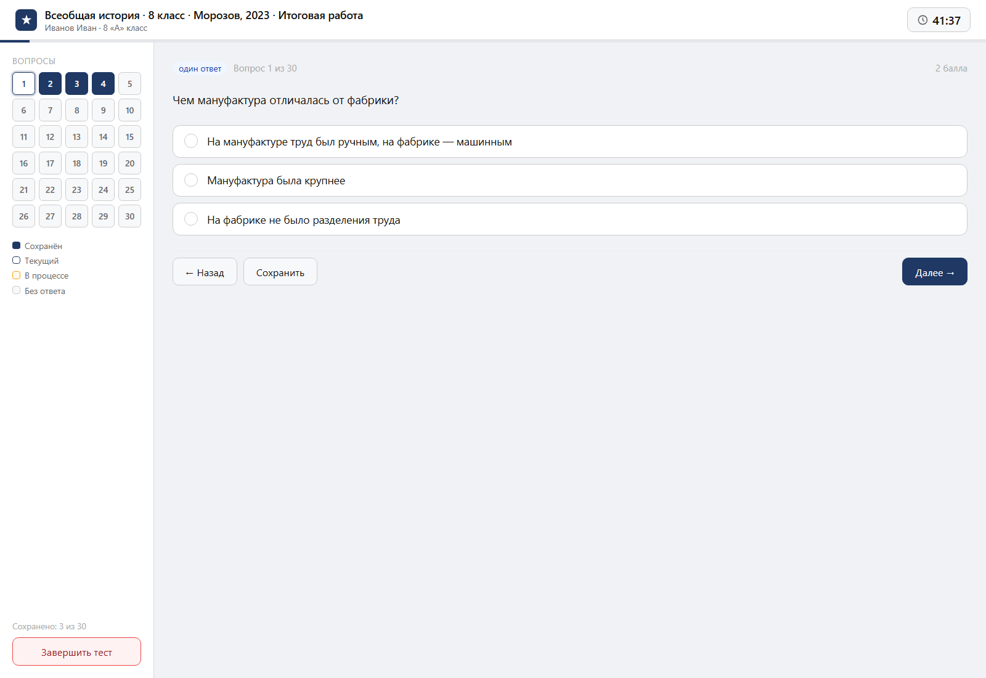Viewport: 986px width, 678px height.
Task: Save the answer with Сохранить
Action: (280, 272)
